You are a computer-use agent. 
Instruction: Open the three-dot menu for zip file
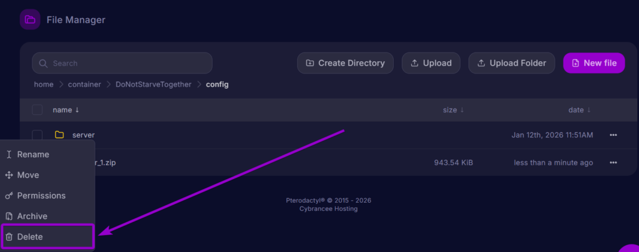pyautogui.click(x=613, y=163)
